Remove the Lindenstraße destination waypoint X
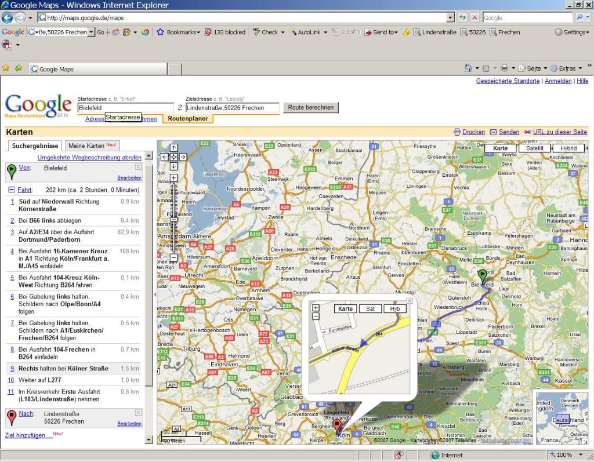This screenshot has height=462, width=594. pos(138,413)
